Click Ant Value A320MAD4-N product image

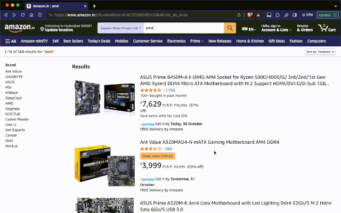click(x=104, y=166)
